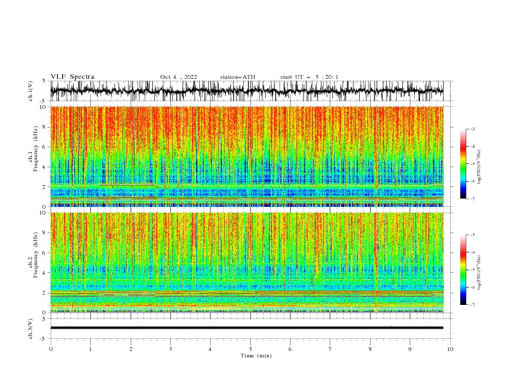Click the date "Oct. 4 , 2022"
The image size is (507, 392).
[x=179, y=77]
